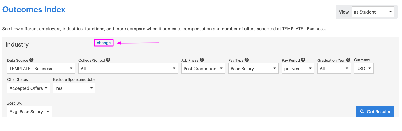Click the Get Results button

(x=375, y=112)
